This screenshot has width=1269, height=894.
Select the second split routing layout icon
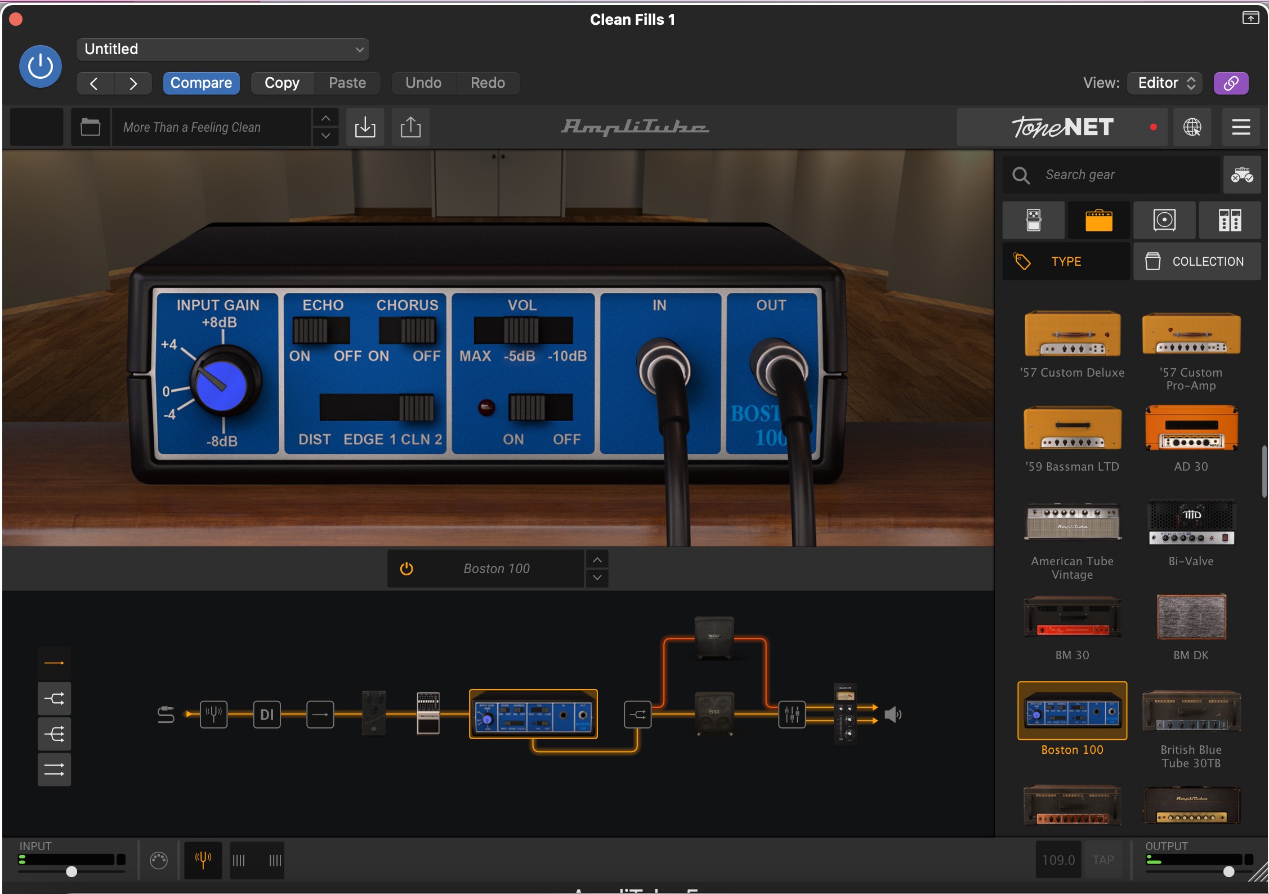(x=54, y=699)
